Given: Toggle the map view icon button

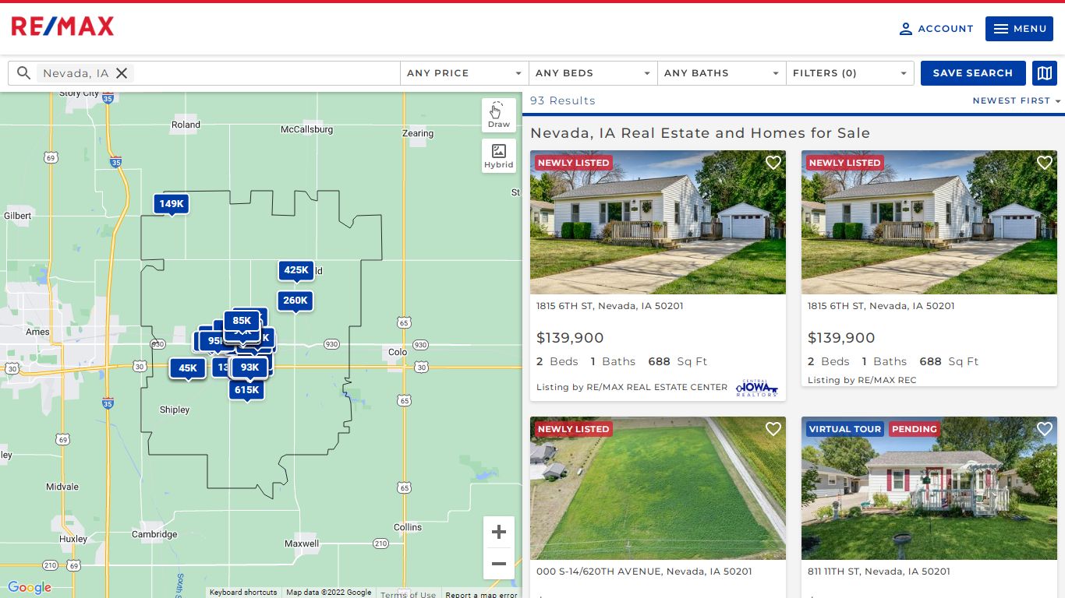Looking at the screenshot, I should pyautogui.click(x=1044, y=73).
